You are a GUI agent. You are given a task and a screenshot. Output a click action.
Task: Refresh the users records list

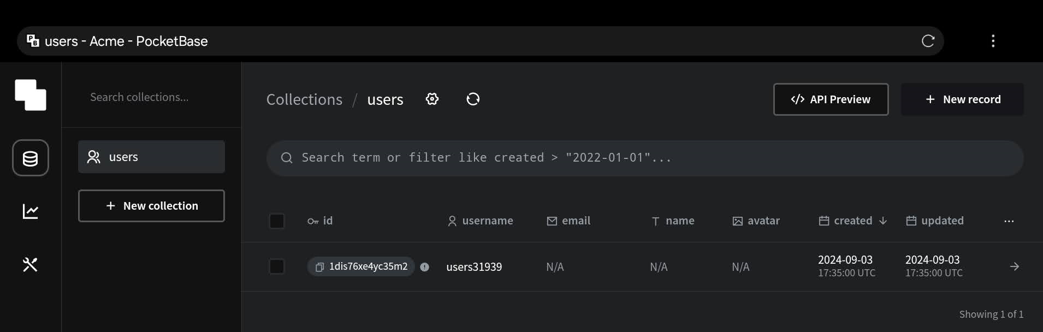473,99
